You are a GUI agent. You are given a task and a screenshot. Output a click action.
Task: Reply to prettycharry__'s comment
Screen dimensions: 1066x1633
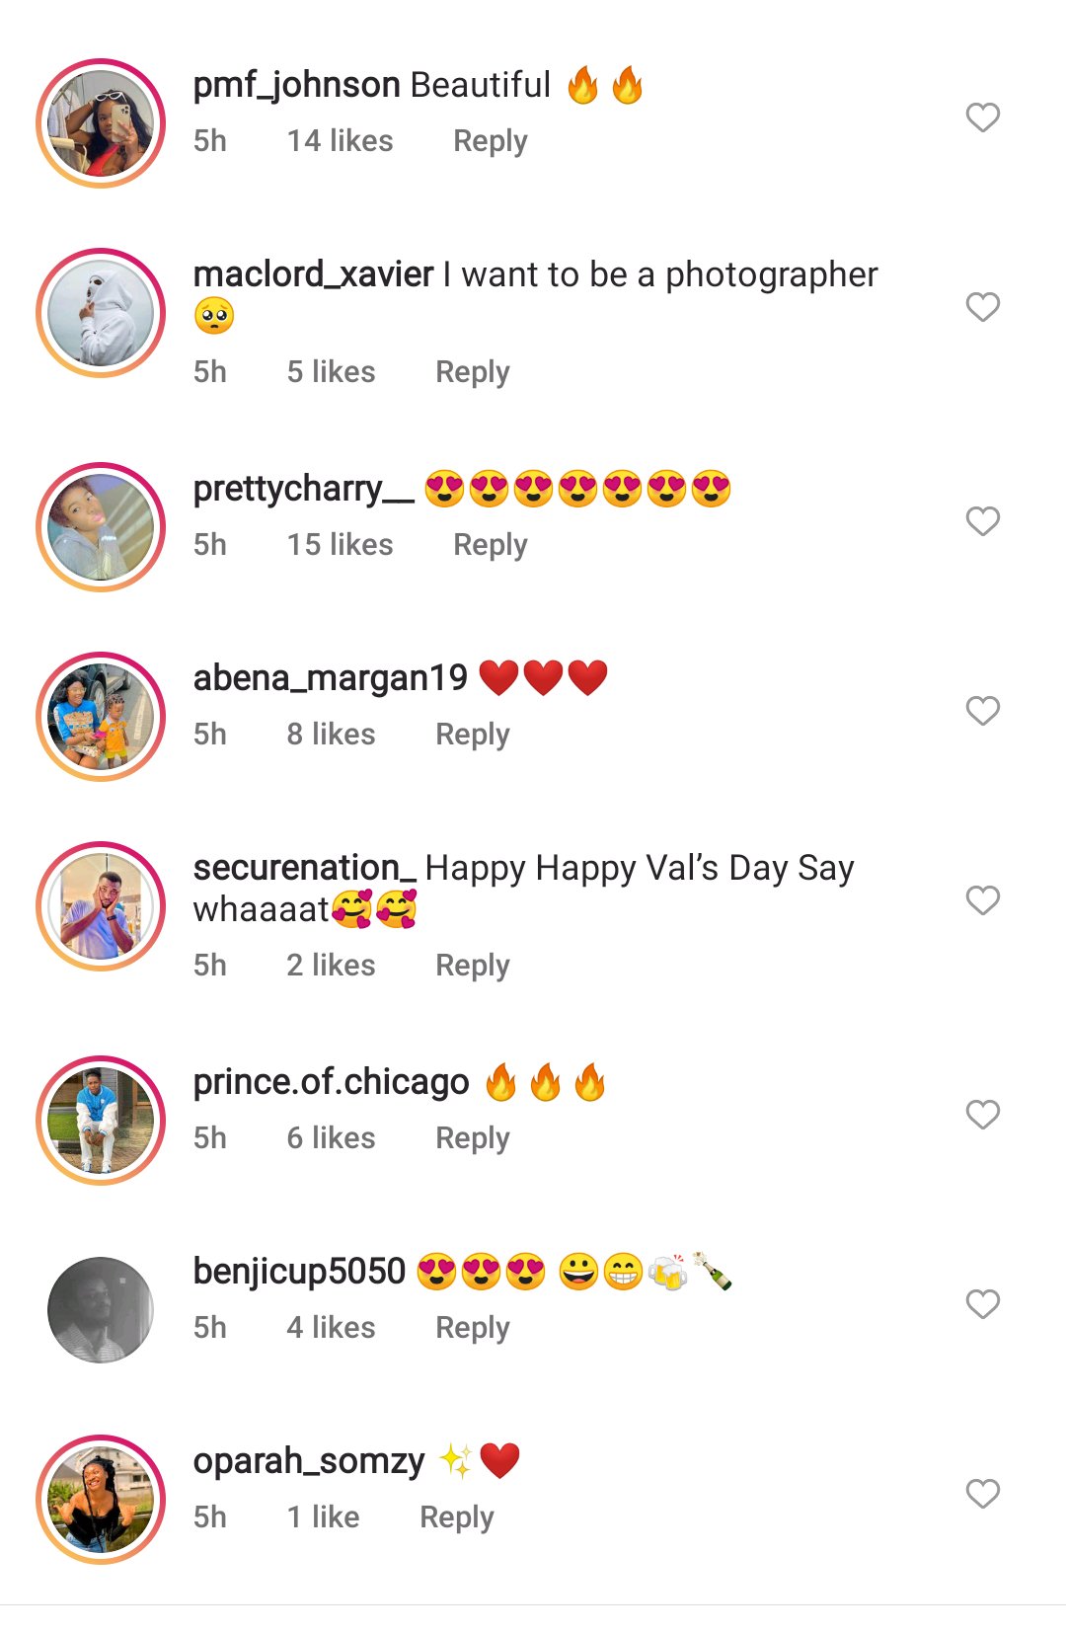coord(490,545)
